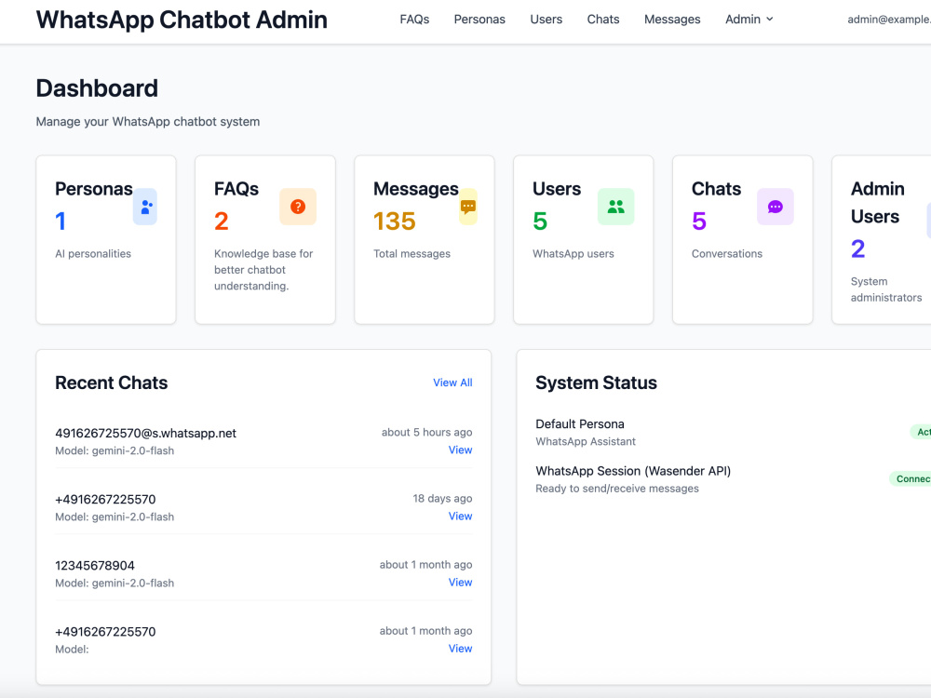
Task: Click the +4916267225570 chat from 18 days ago
Action: (x=105, y=499)
